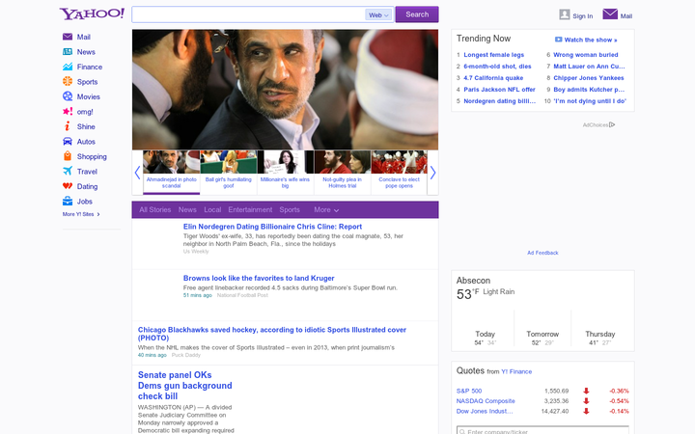Select Ball girl's humiliating goof thumbnail
The width and height of the screenshot is (695, 434).
tap(228, 172)
